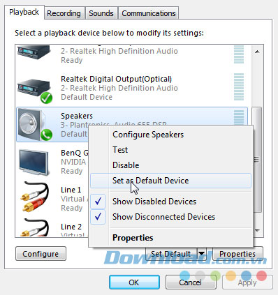Viewport: 278px width, 295px height.
Task: Click the green phone communications badge
Action: (x=46, y=135)
